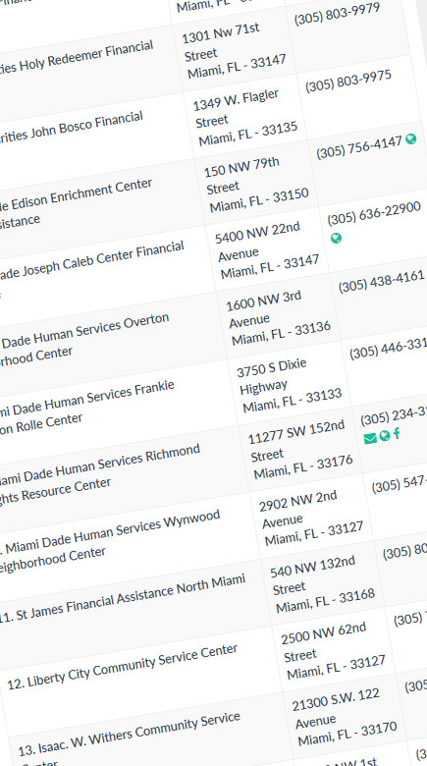
Task: Open website globe icon under (305) 636-22900
Action: [336, 239]
